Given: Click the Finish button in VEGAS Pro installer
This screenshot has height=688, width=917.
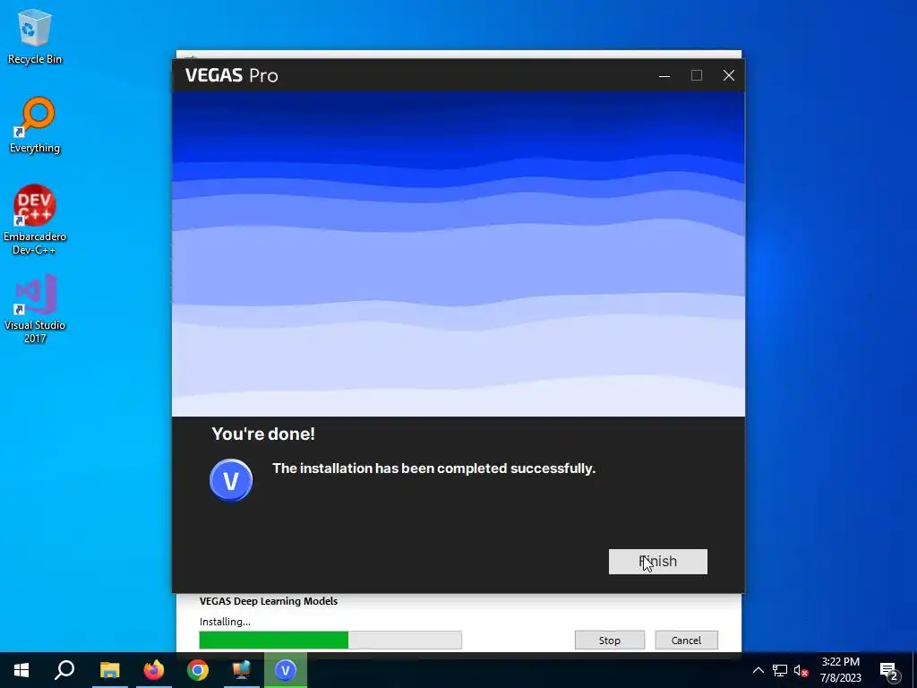Looking at the screenshot, I should pyautogui.click(x=658, y=562).
